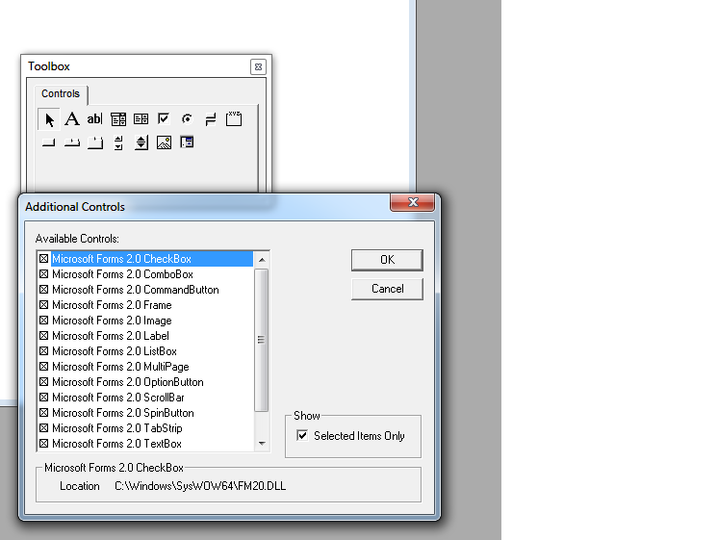Uncheck Microsoft Forms 2.0 ComboBox item box
Viewport: 717px width, 540px height.
point(44,274)
